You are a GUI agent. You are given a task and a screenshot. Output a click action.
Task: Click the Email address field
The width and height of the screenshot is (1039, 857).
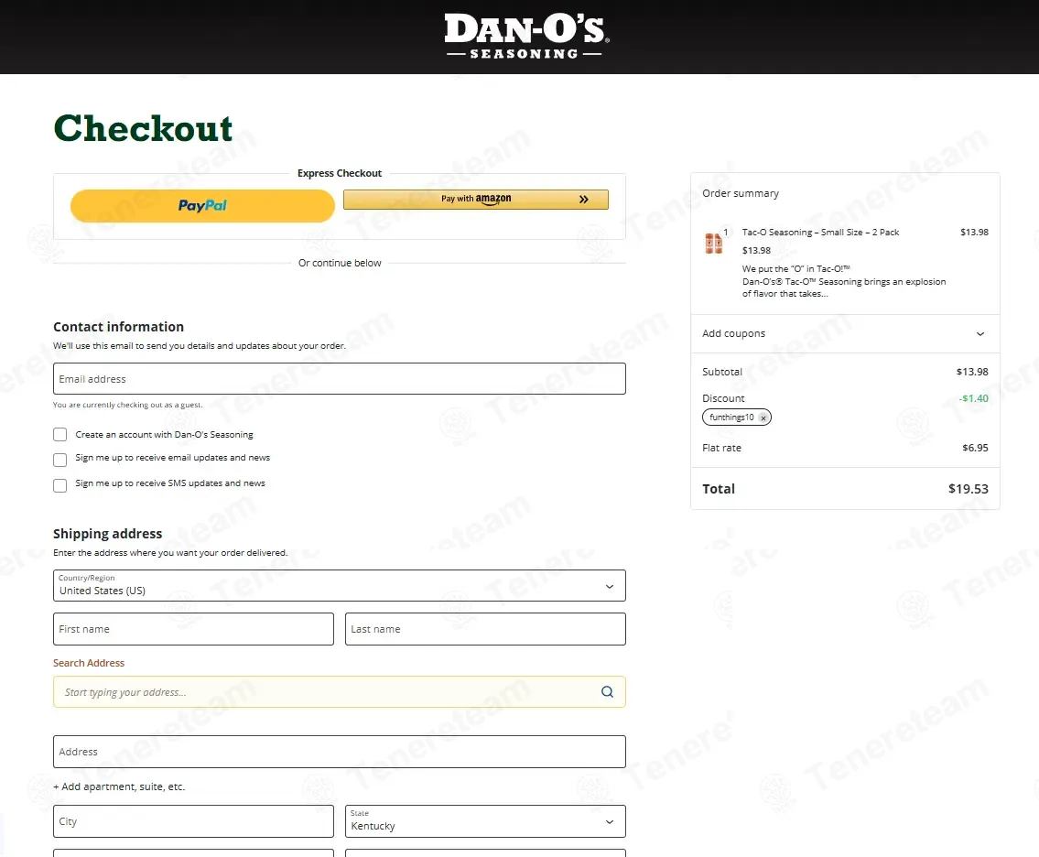coord(340,378)
